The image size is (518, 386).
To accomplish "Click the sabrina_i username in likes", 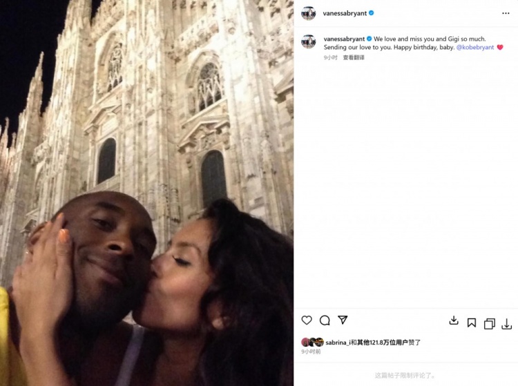I will (x=336, y=342).
